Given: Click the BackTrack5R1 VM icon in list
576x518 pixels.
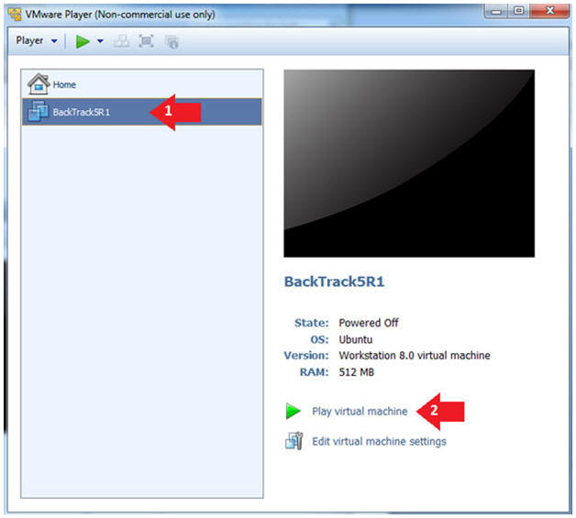Looking at the screenshot, I should (x=38, y=111).
